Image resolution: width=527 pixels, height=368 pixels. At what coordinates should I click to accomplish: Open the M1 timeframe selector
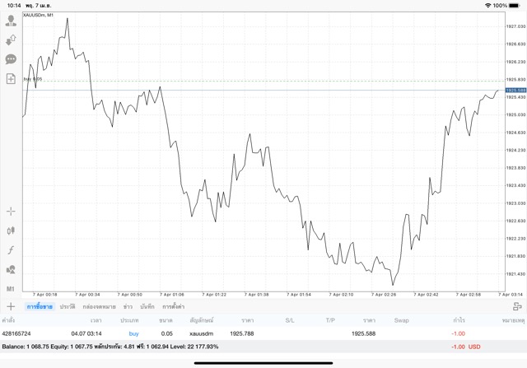click(x=11, y=289)
